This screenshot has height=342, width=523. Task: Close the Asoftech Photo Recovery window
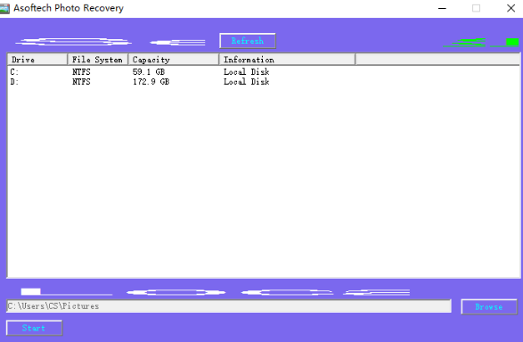pyautogui.click(x=511, y=8)
